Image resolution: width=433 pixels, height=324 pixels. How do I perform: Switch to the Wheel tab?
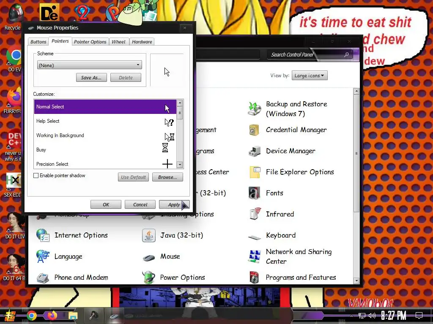[x=118, y=42]
